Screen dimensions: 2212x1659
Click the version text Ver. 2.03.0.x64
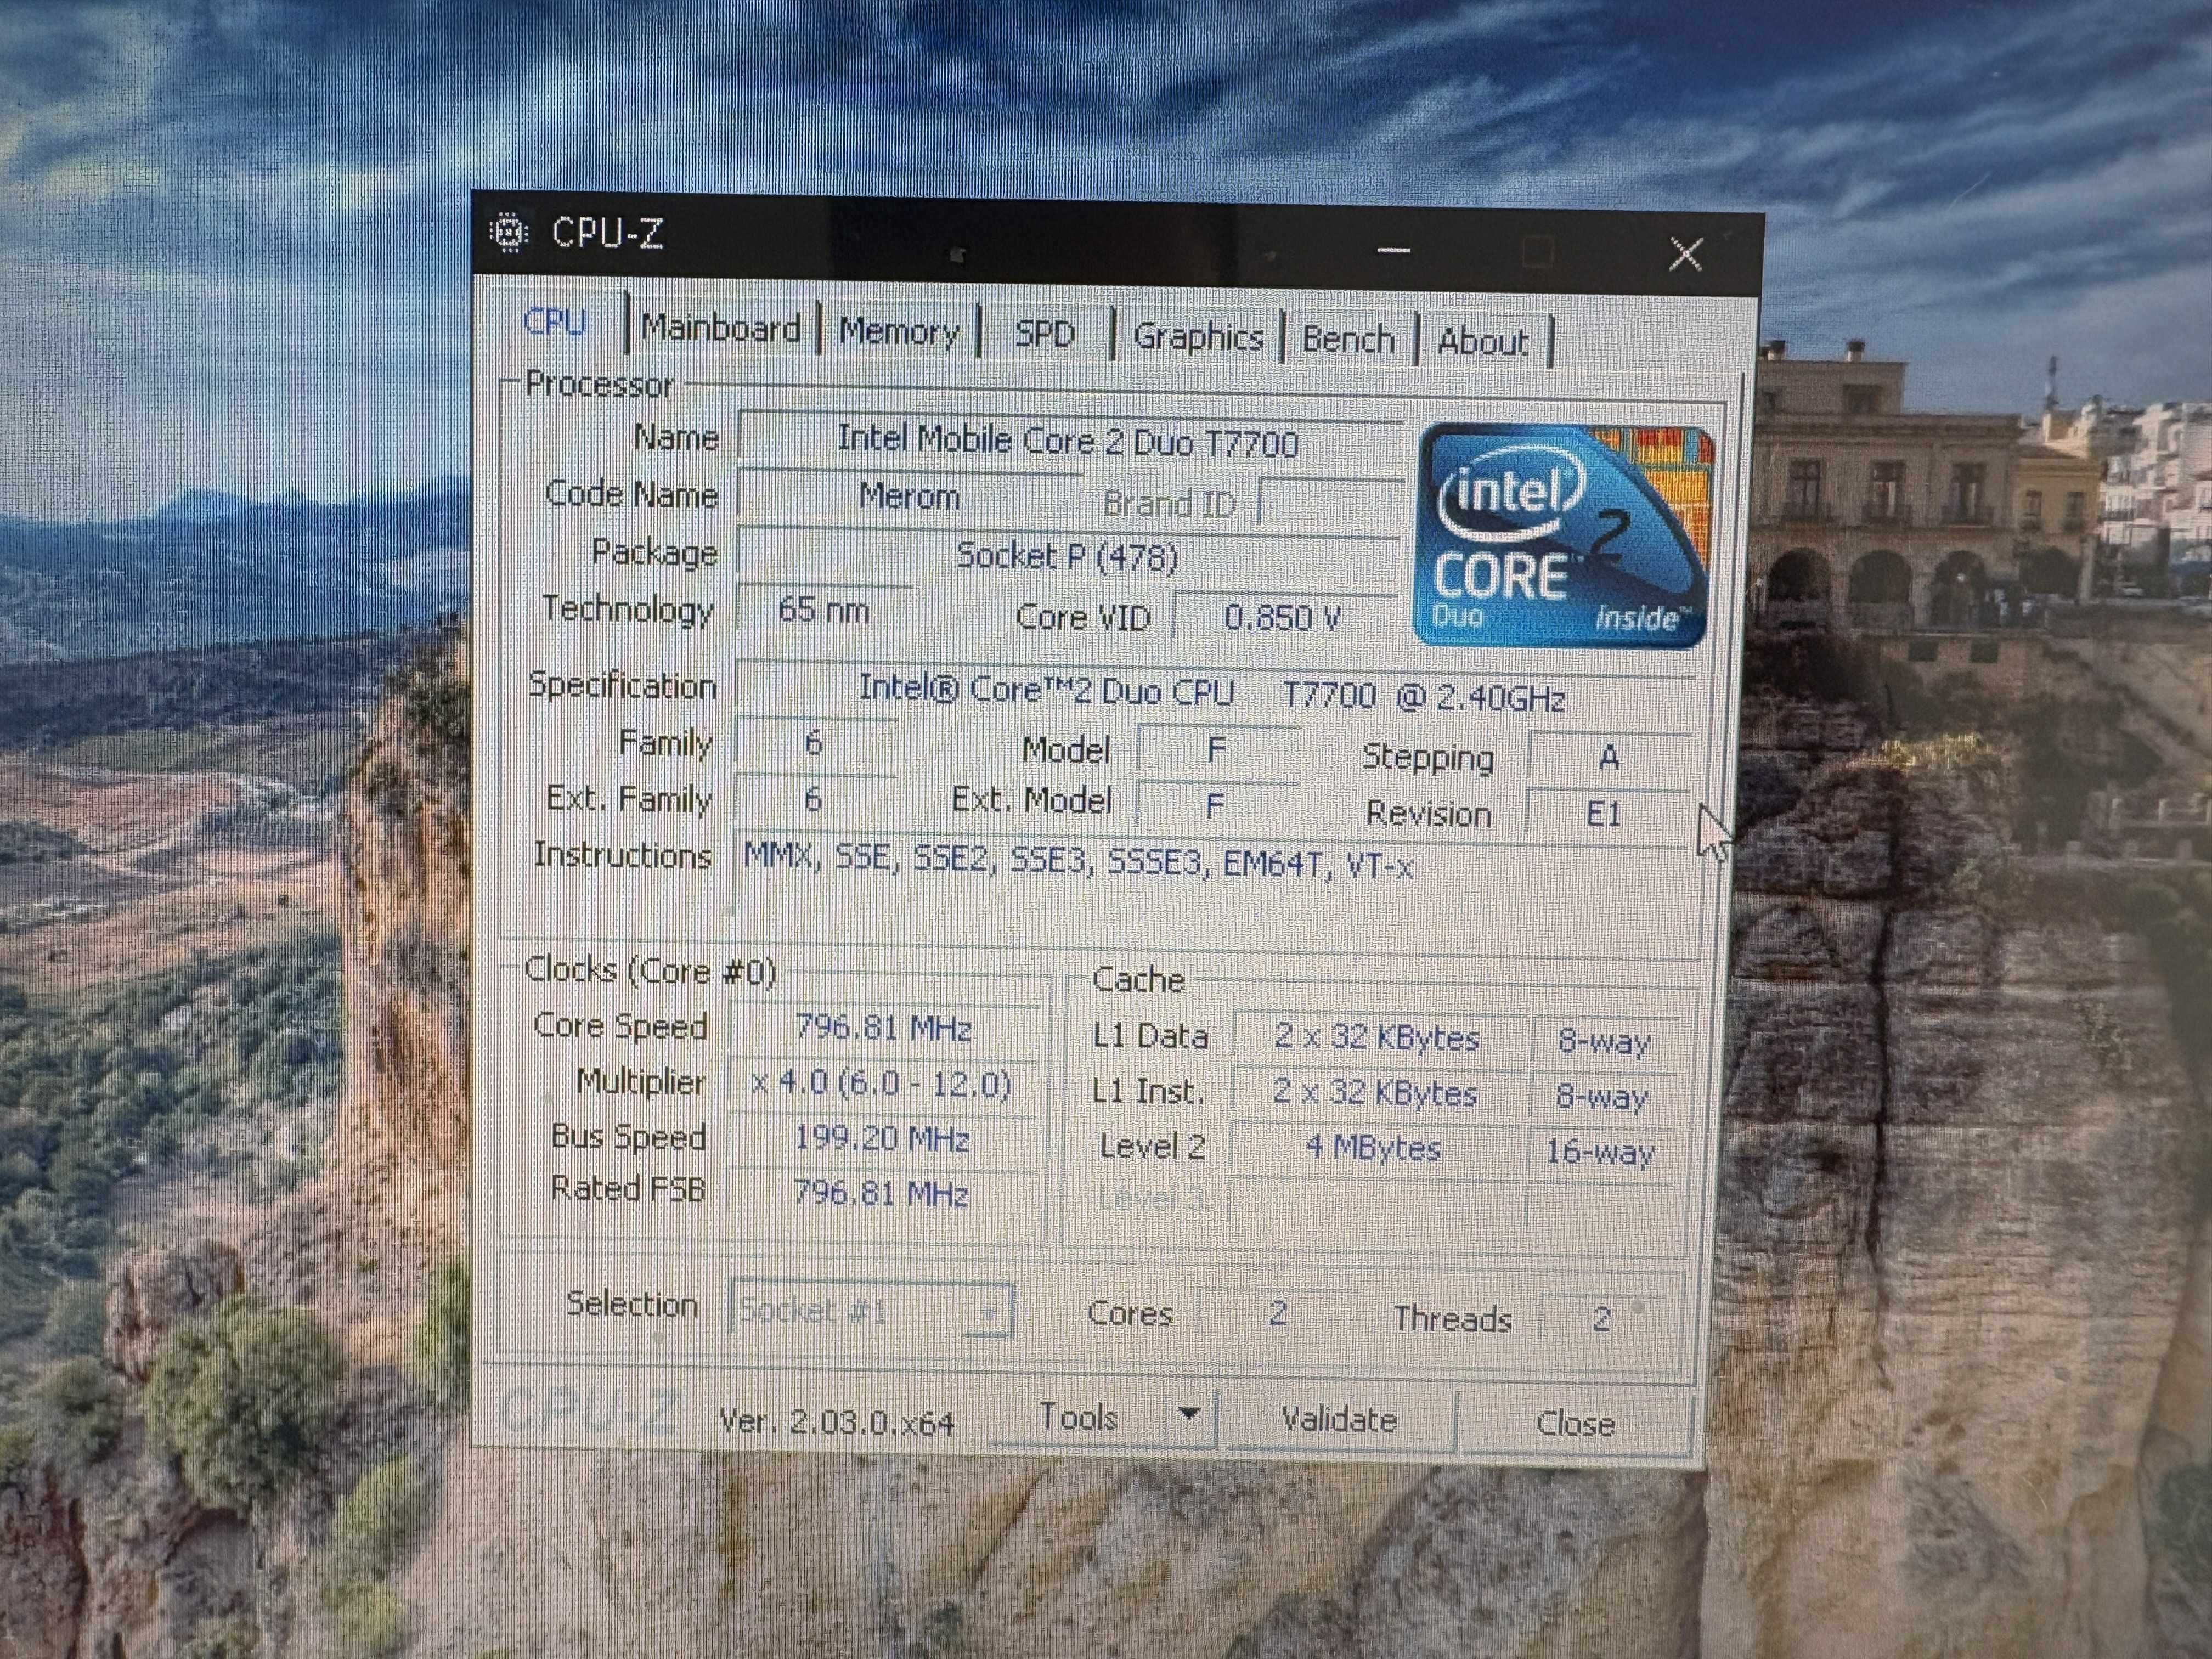(x=837, y=1422)
